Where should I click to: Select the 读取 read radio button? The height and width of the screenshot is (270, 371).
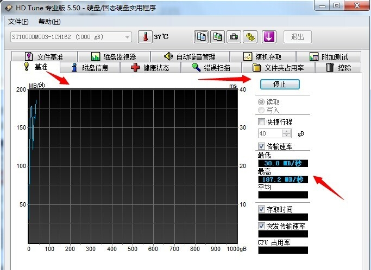pyautogui.click(x=262, y=102)
